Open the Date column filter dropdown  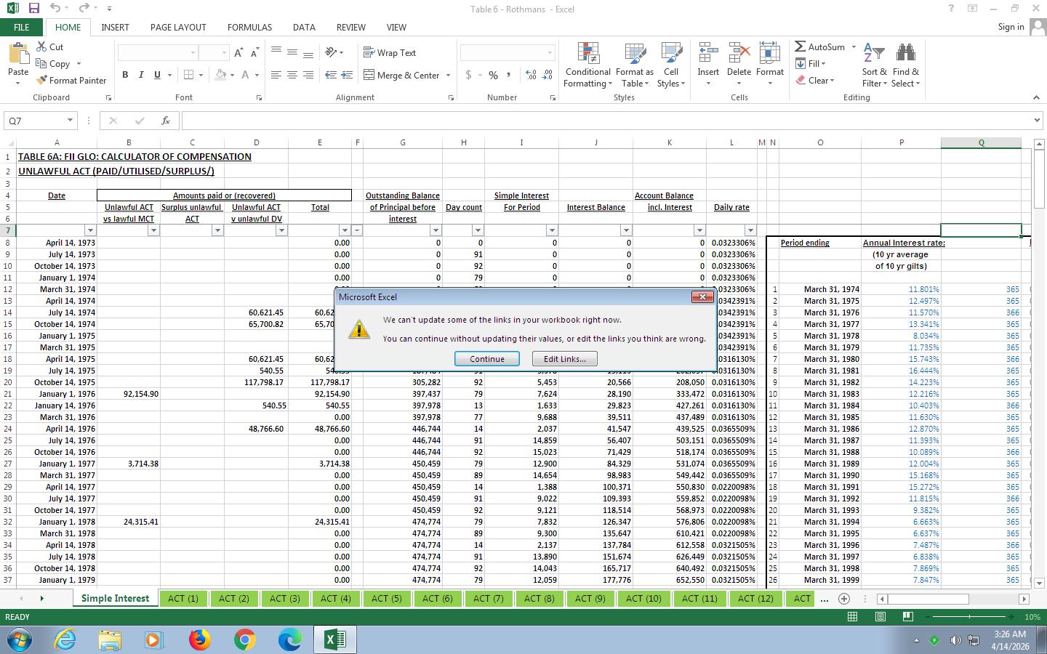click(x=90, y=230)
